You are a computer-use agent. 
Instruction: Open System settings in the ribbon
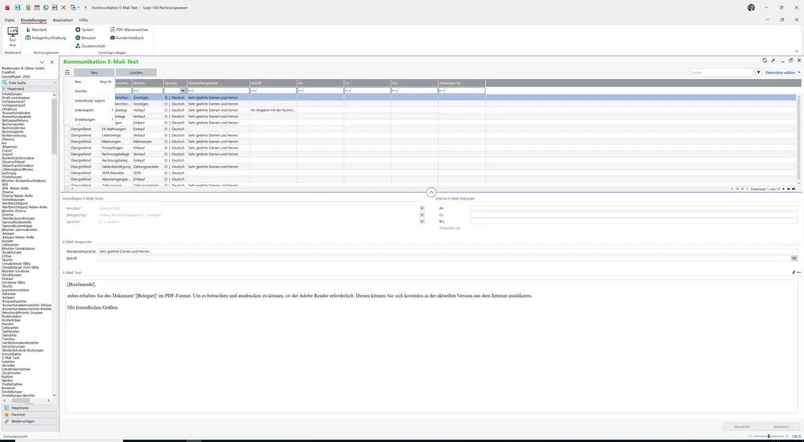click(84, 29)
